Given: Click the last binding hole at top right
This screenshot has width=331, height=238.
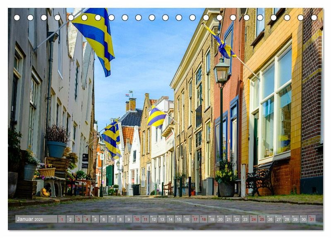Looking at the screenshot, I should tap(314, 17).
